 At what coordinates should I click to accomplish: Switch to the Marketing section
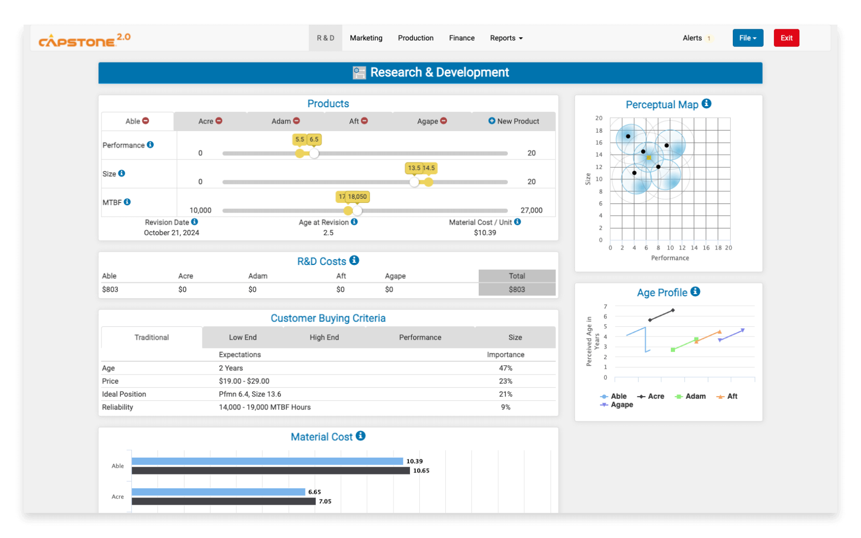tap(366, 38)
